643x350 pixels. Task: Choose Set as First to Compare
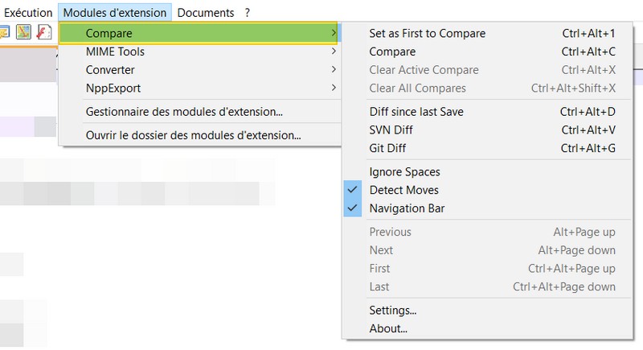pos(427,33)
